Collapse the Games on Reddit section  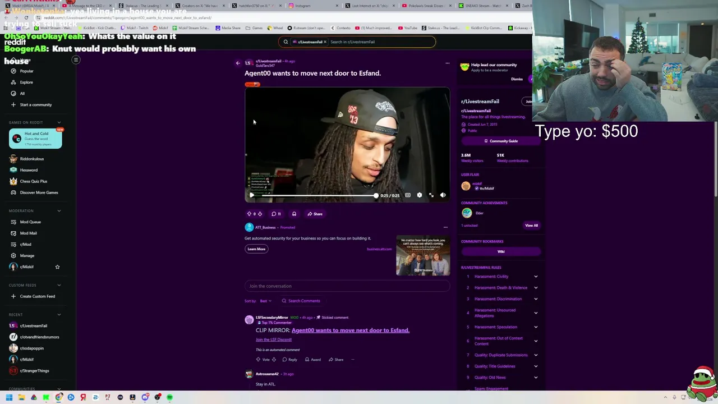click(59, 122)
